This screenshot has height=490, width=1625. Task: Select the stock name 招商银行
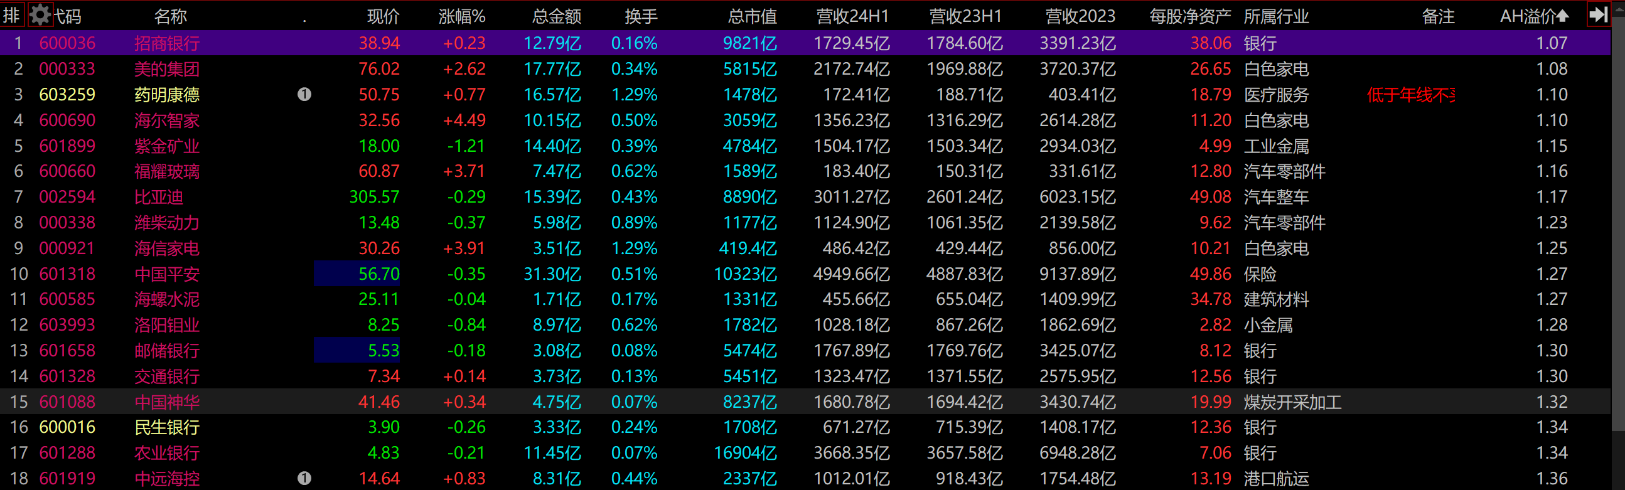point(166,43)
